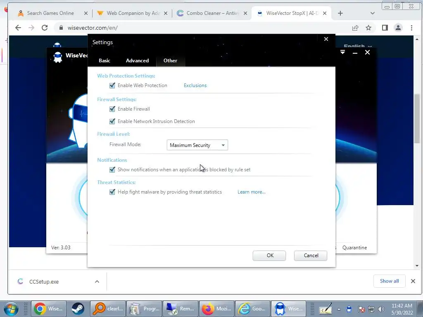
Task: Open WiseVector main window menu icon
Action: [x=342, y=52]
